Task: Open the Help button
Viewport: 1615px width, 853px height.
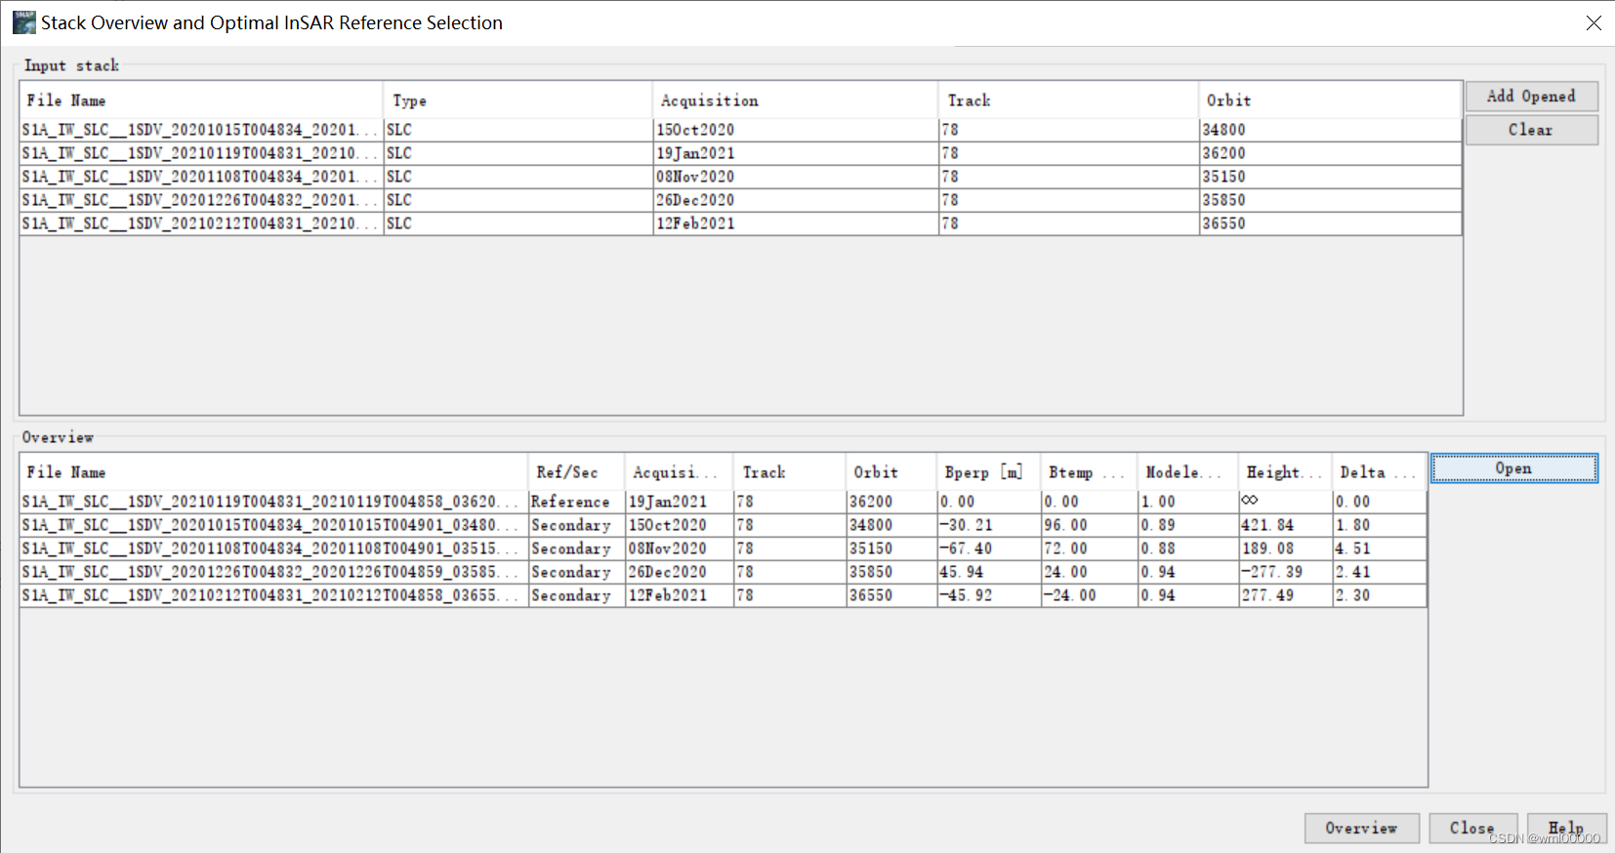Action: [1566, 828]
